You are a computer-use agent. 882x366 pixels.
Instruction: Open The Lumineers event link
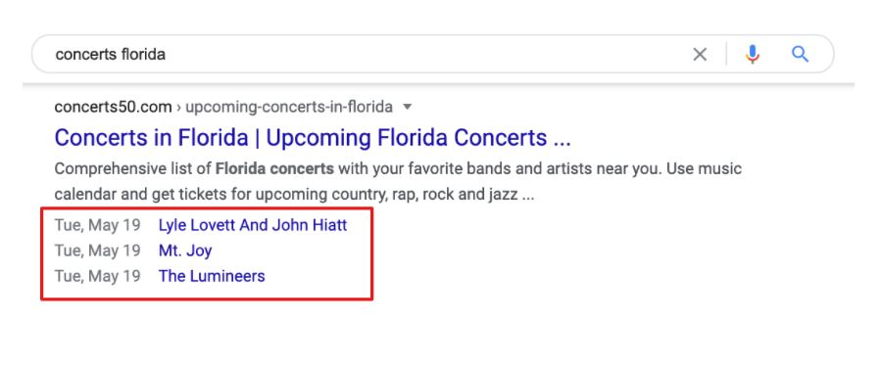coord(212,276)
